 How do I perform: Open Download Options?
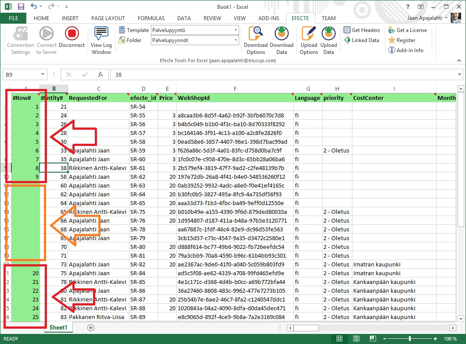coord(255,41)
